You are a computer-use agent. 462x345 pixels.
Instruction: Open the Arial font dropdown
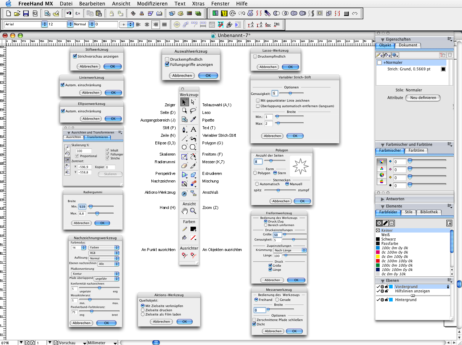45,24
